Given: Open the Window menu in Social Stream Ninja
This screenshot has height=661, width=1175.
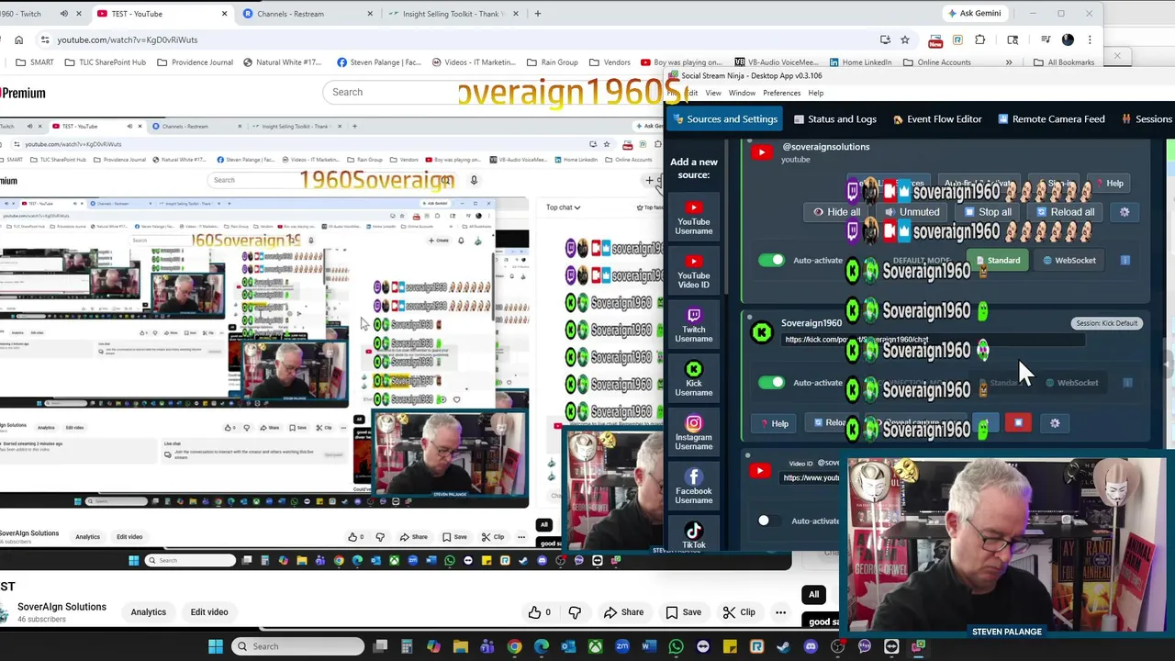Looking at the screenshot, I should point(742,93).
